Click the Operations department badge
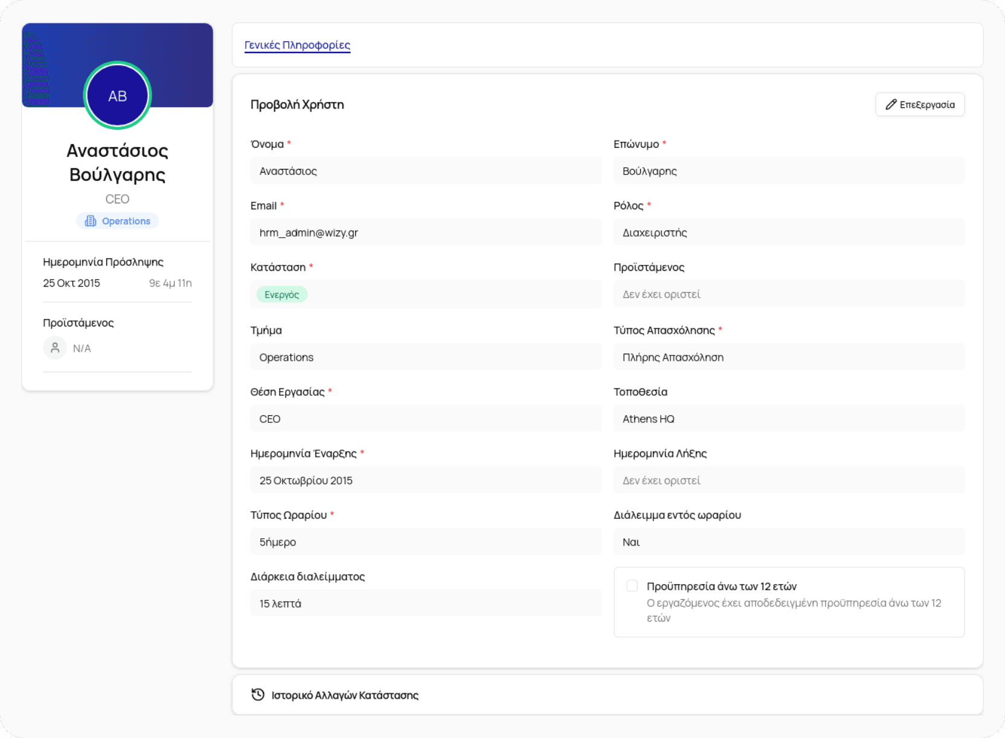This screenshot has height=738, width=1005. (x=118, y=221)
